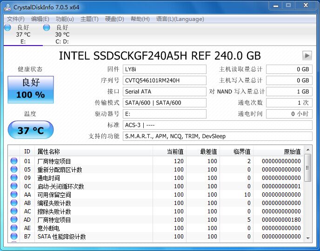Click the 最差值 column header
Screen dimensions: 320x251
coord(203,151)
